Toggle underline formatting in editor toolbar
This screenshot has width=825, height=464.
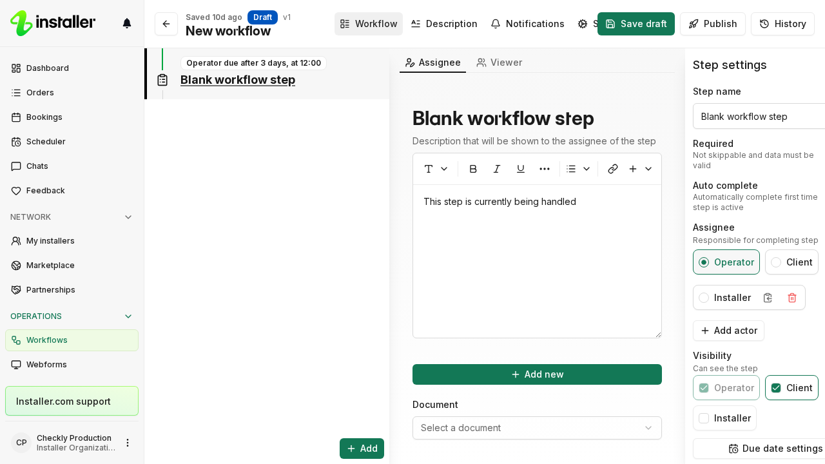point(521,169)
